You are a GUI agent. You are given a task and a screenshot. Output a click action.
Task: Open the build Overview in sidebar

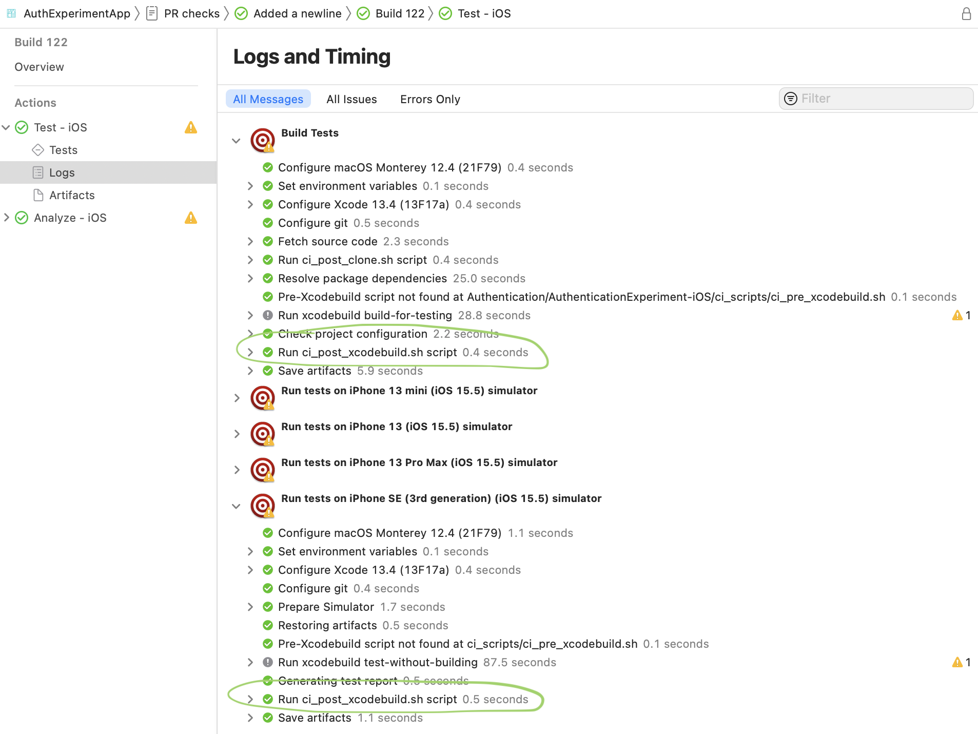(x=39, y=67)
